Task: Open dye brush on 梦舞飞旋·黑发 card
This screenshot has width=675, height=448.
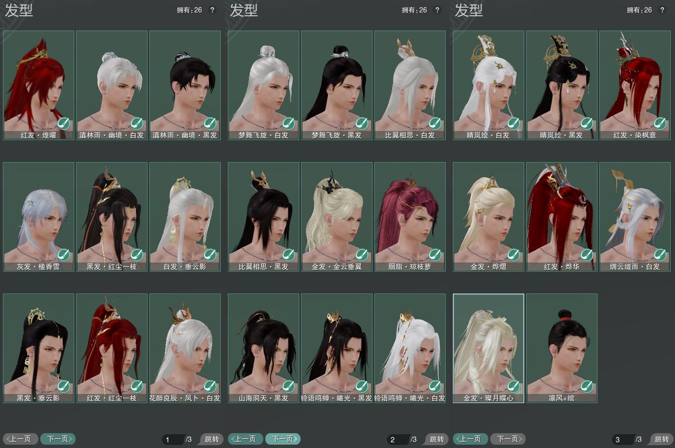Action: [x=362, y=124]
